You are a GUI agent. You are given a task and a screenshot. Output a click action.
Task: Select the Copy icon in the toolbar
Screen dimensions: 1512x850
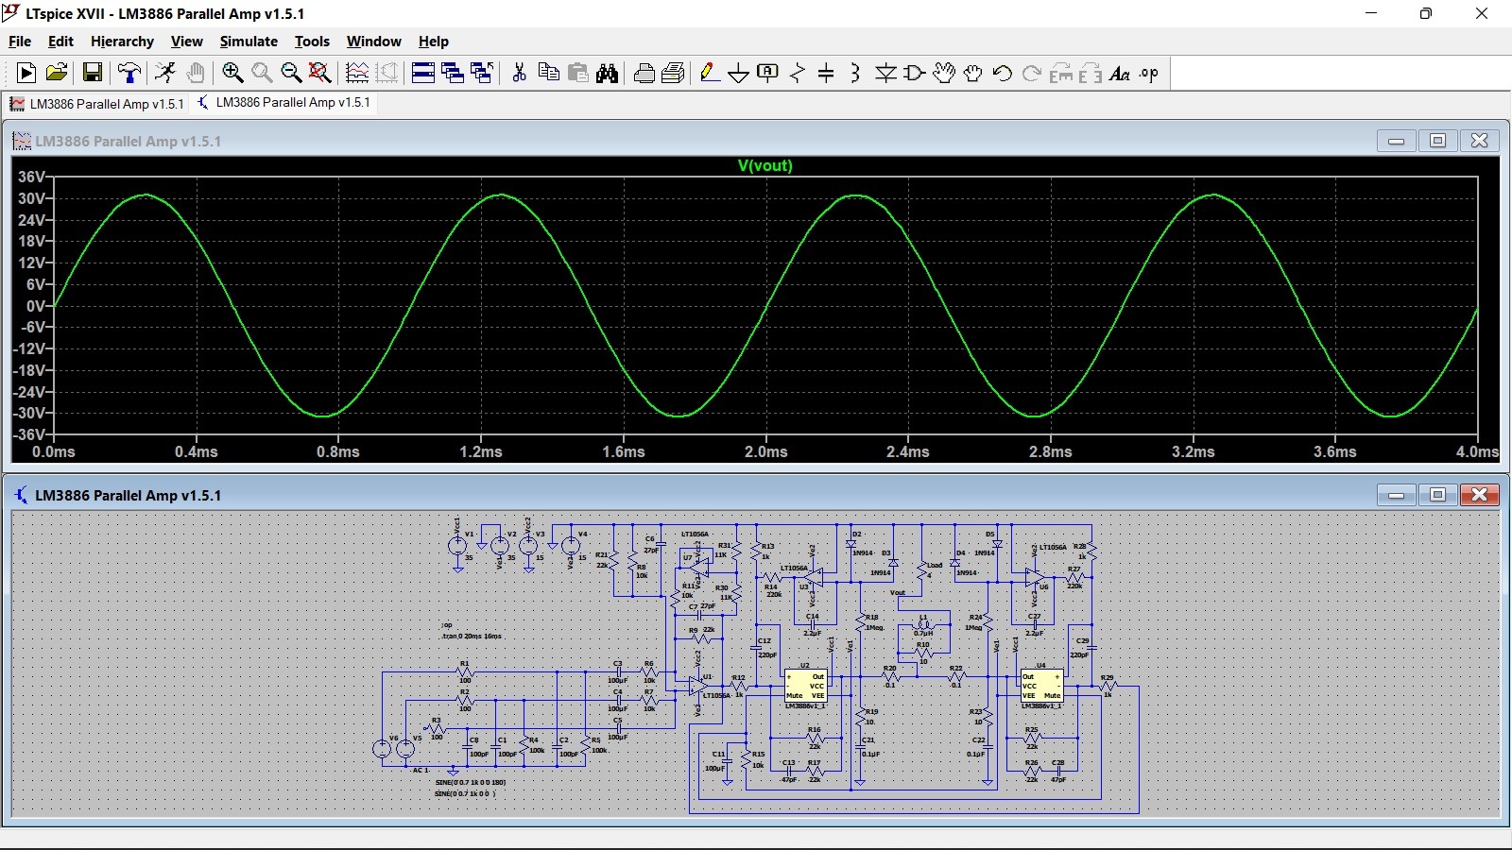(x=548, y=73)
